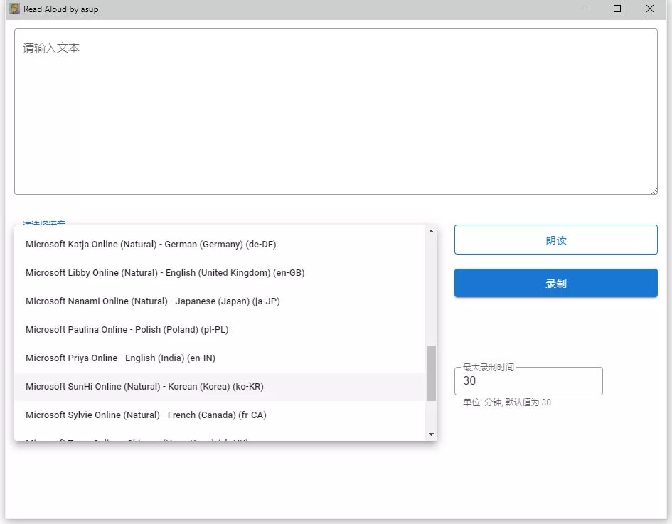This screenshot has height=524, width=672.
Task: Maximize the Read Aloud window
Action: (x=617, y=9)
